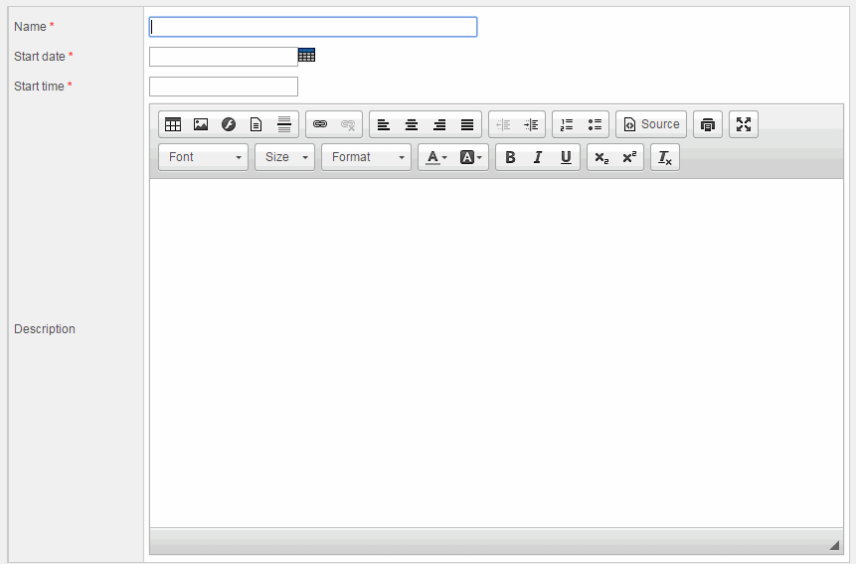
Task: Toggle underline formatting
Action: point(566,157)
